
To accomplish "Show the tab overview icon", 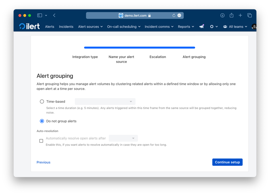I will tap(250, 15).
